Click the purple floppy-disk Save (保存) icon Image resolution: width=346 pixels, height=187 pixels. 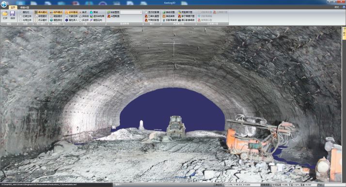[x=13, y=14]
